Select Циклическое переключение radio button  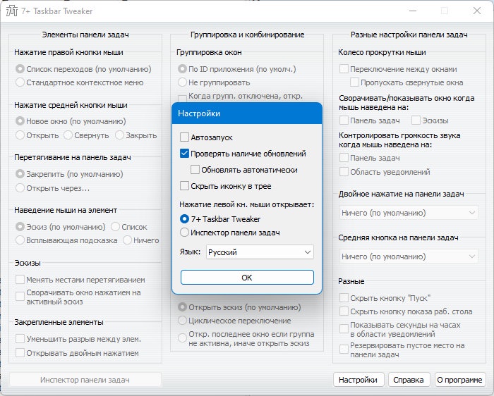(182, 321)
